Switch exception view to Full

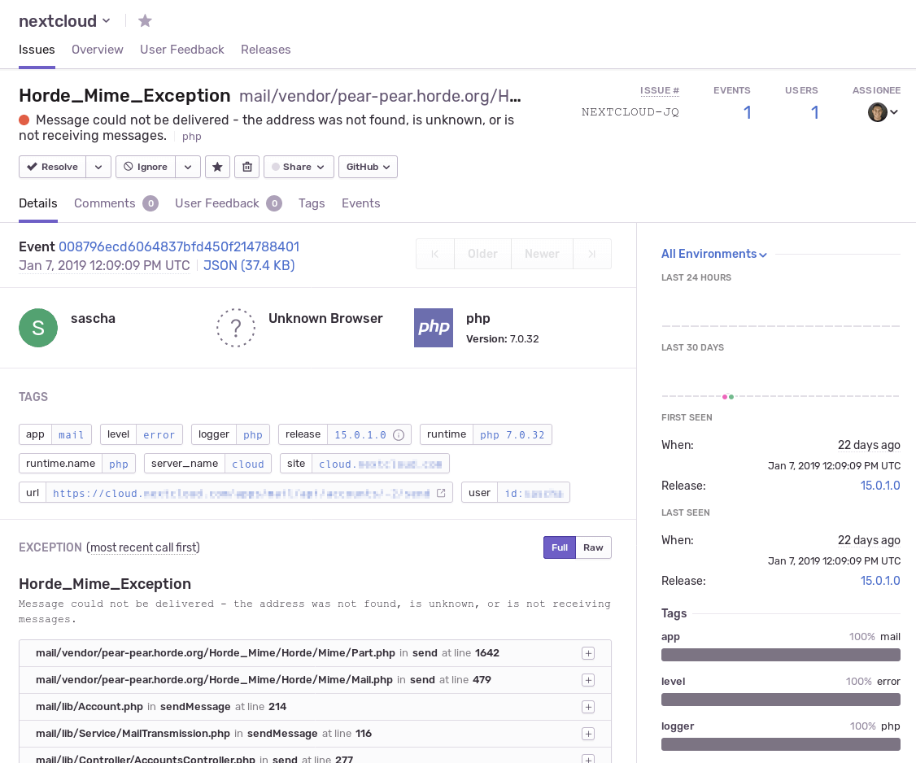coord(560,547)
